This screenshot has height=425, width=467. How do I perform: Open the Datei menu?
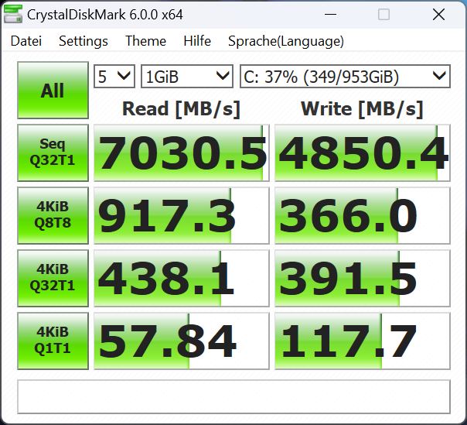pyautogui.click(x=26, y=41)
